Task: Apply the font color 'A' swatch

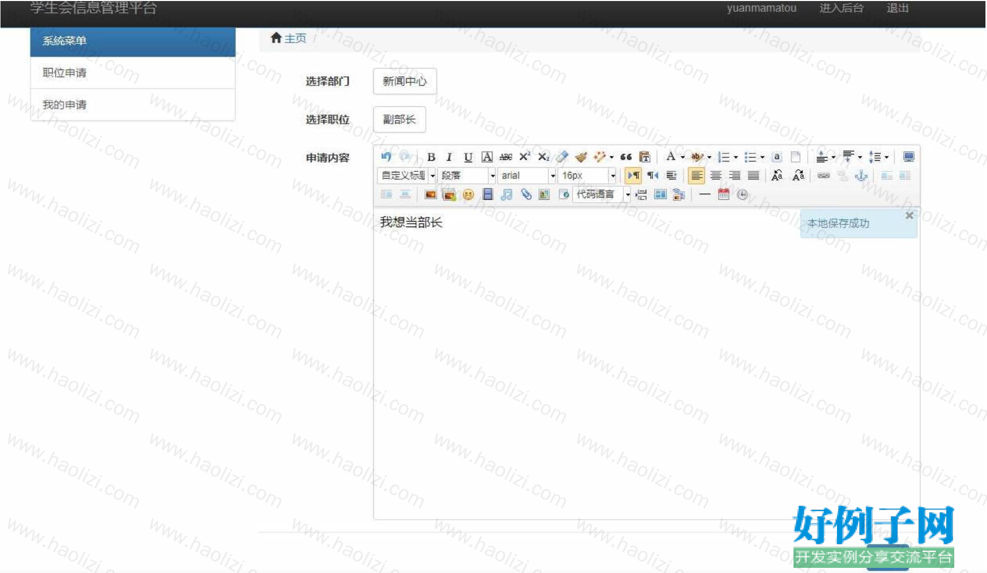Action: pos(671,157)
